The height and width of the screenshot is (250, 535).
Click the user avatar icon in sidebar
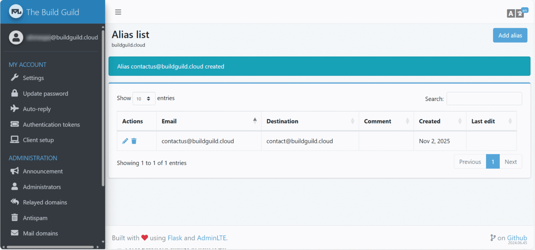tap(16, 37)
